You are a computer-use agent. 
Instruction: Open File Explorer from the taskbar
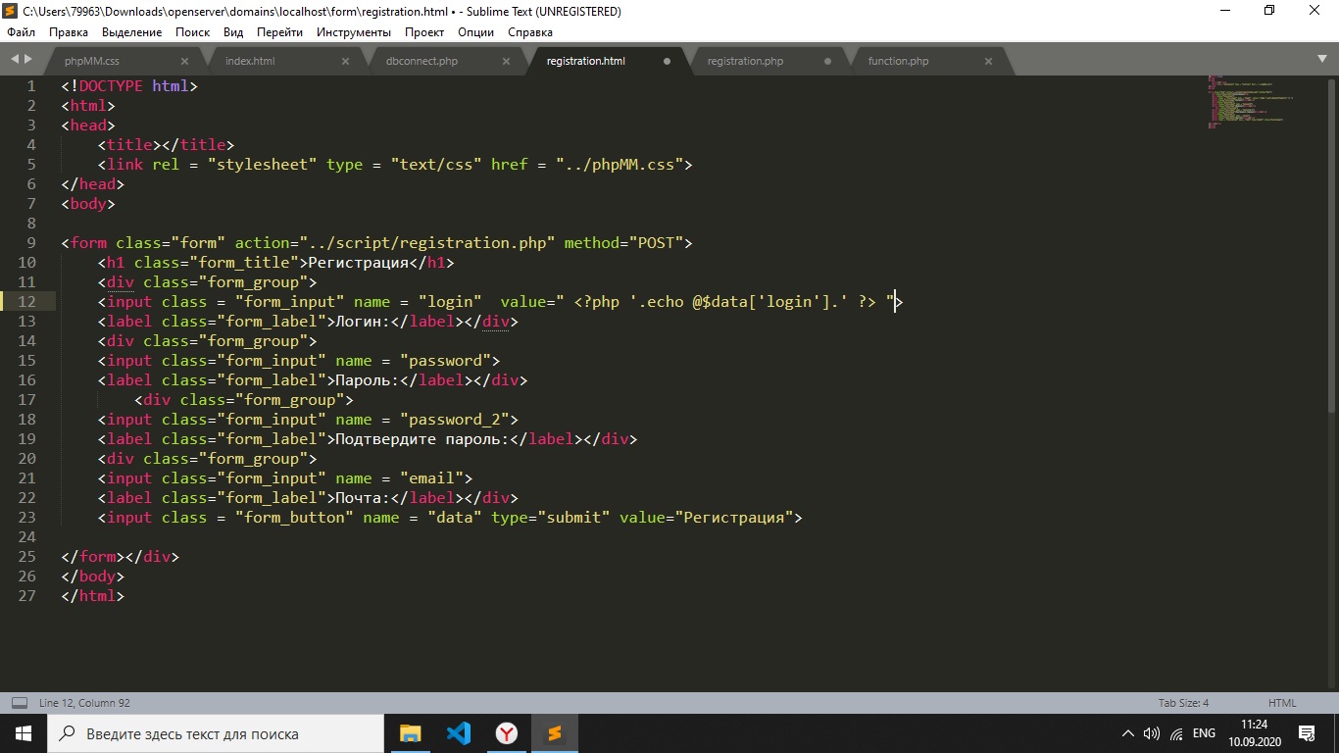[410, 733]
